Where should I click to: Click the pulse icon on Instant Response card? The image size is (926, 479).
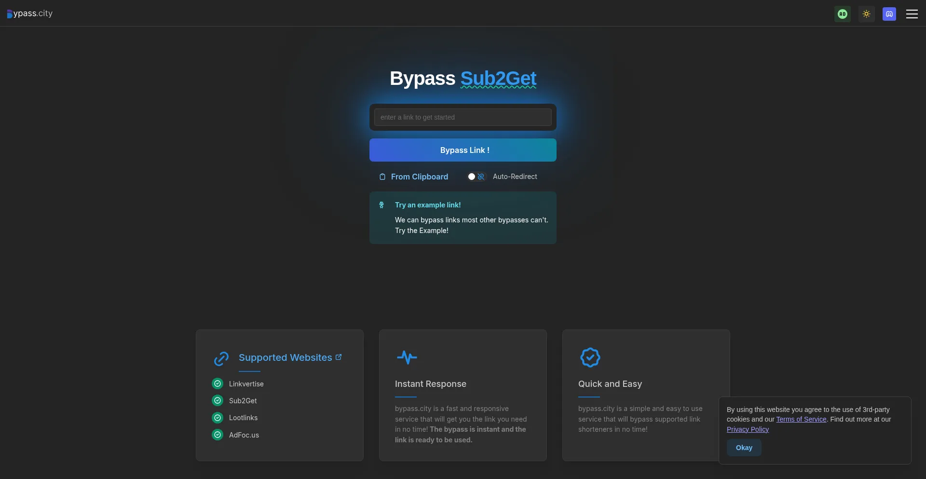coord(407,357)
